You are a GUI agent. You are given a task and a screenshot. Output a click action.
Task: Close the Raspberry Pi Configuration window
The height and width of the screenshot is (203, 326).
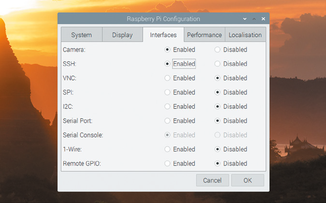click(x=263, y=19)
